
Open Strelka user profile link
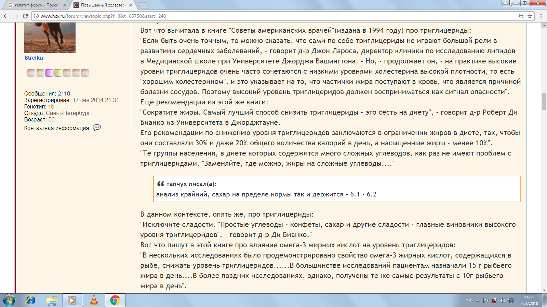[x=34, y=58]
